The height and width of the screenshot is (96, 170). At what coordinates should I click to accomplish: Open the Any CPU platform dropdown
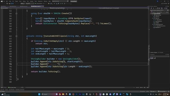click(30, 3)
